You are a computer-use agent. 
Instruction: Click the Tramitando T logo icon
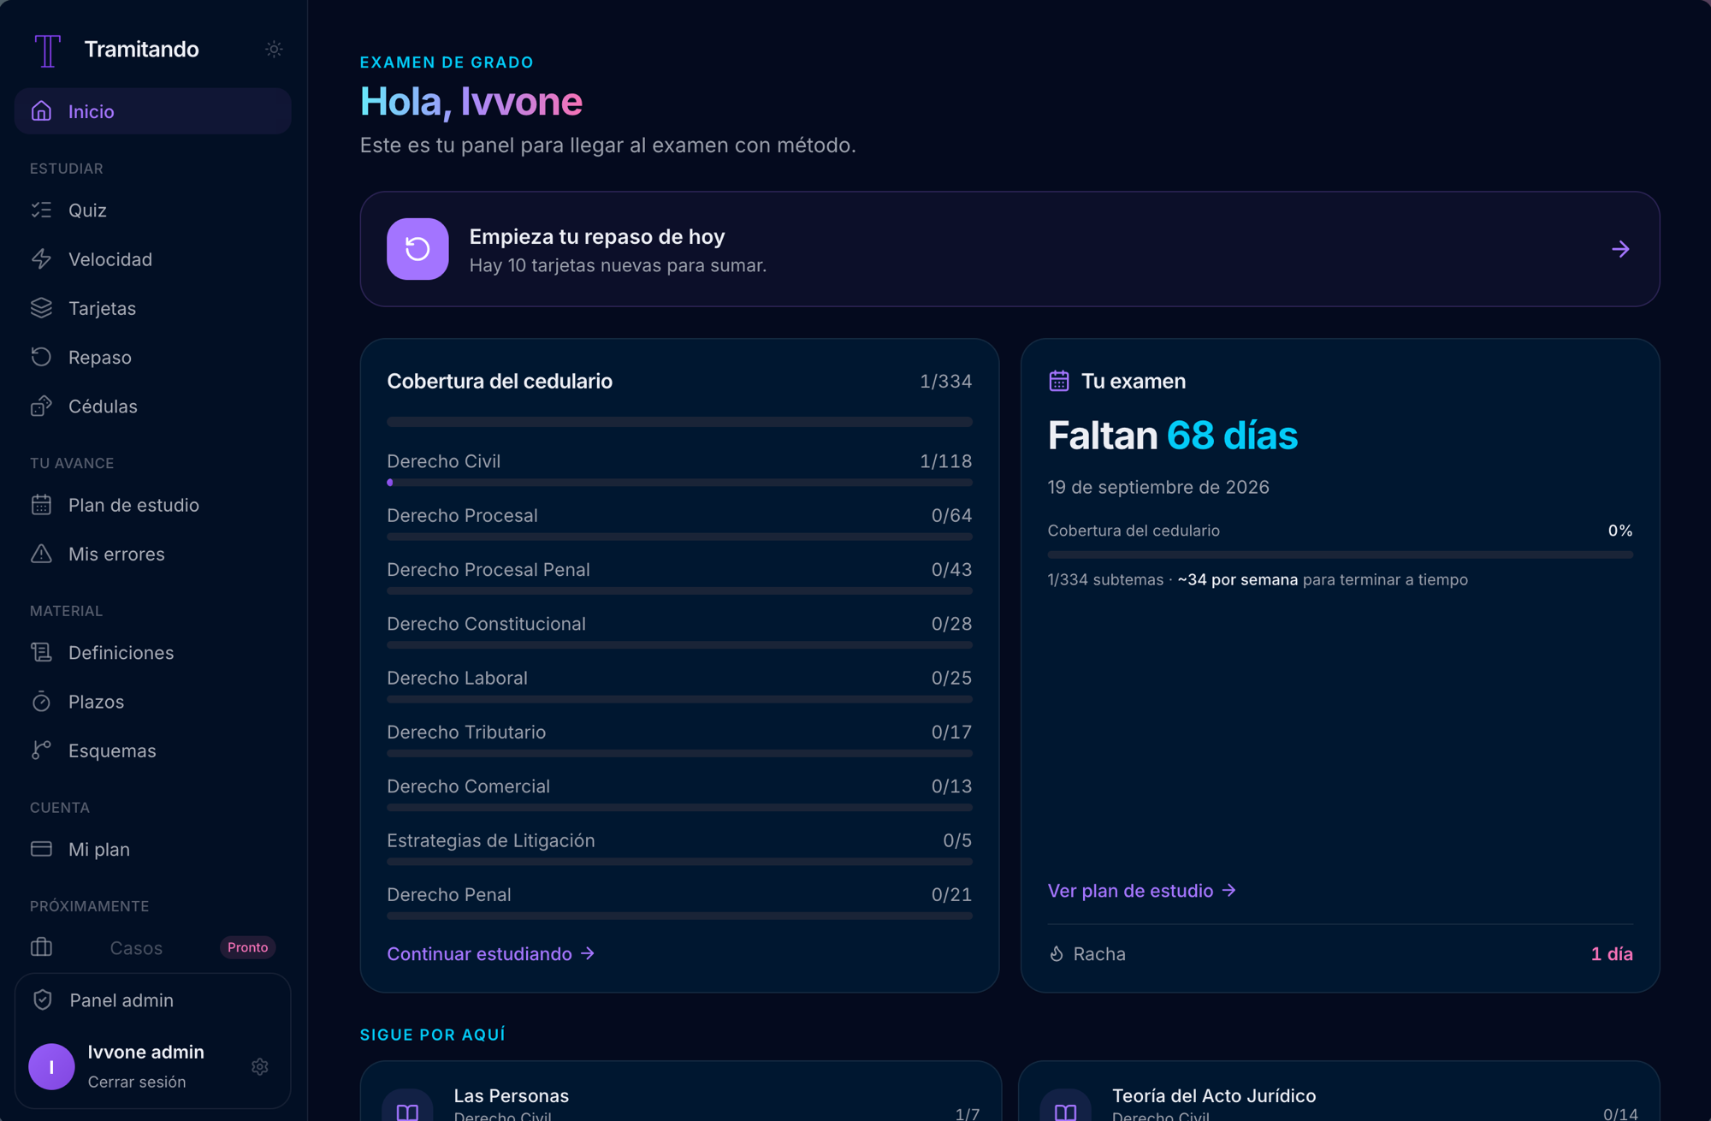[x=48, y=50]
